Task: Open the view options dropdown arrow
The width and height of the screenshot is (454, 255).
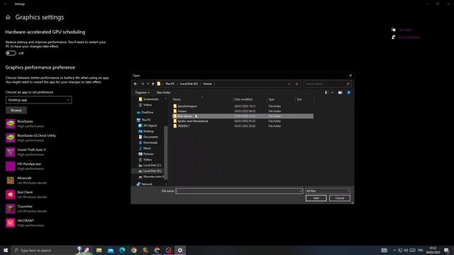Action: click(x=332, y=93)
